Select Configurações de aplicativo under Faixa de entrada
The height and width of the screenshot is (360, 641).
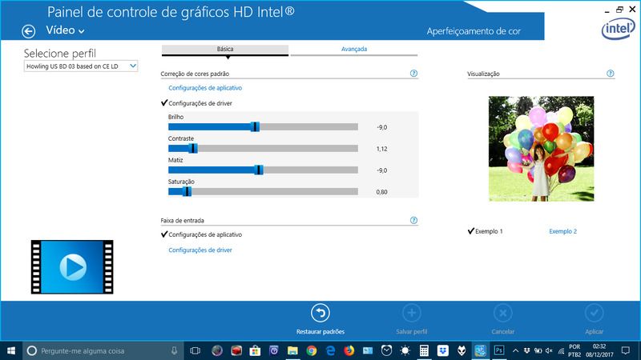(202, 234)
